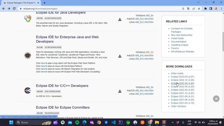Reload the Eclipse packages page
The image size is (224, 126).
tap(14, 8)
